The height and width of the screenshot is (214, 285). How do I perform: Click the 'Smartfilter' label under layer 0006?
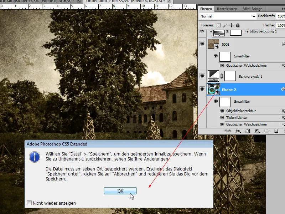point(242,56)
